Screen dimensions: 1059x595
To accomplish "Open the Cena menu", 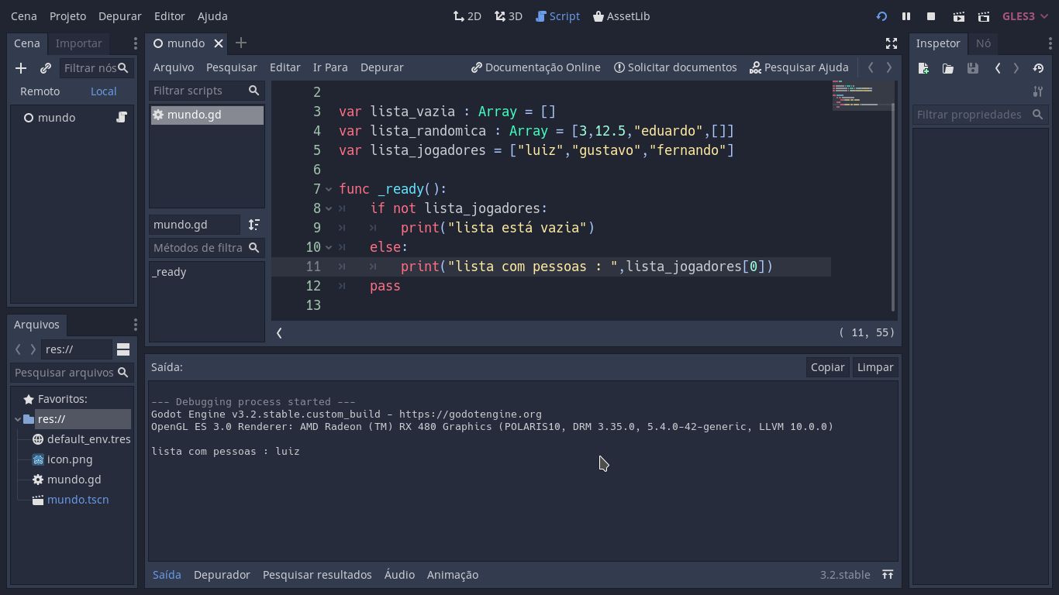I will click(24, 15).
